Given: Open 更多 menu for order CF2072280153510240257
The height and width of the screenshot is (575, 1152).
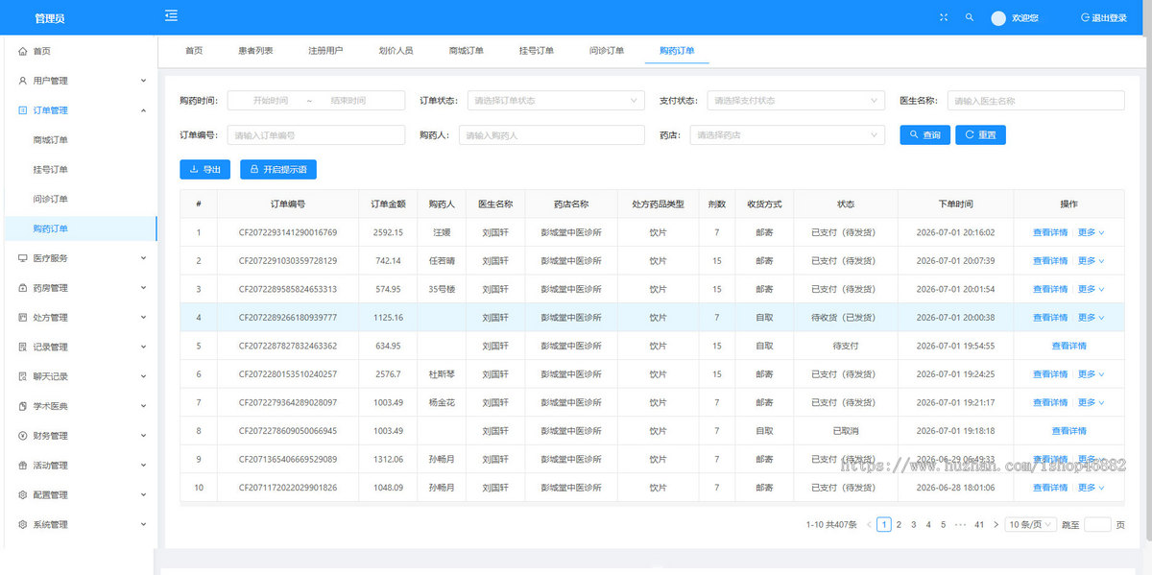Looking at the screenshot, I should pyautogui.click(x=1091, y=374).
